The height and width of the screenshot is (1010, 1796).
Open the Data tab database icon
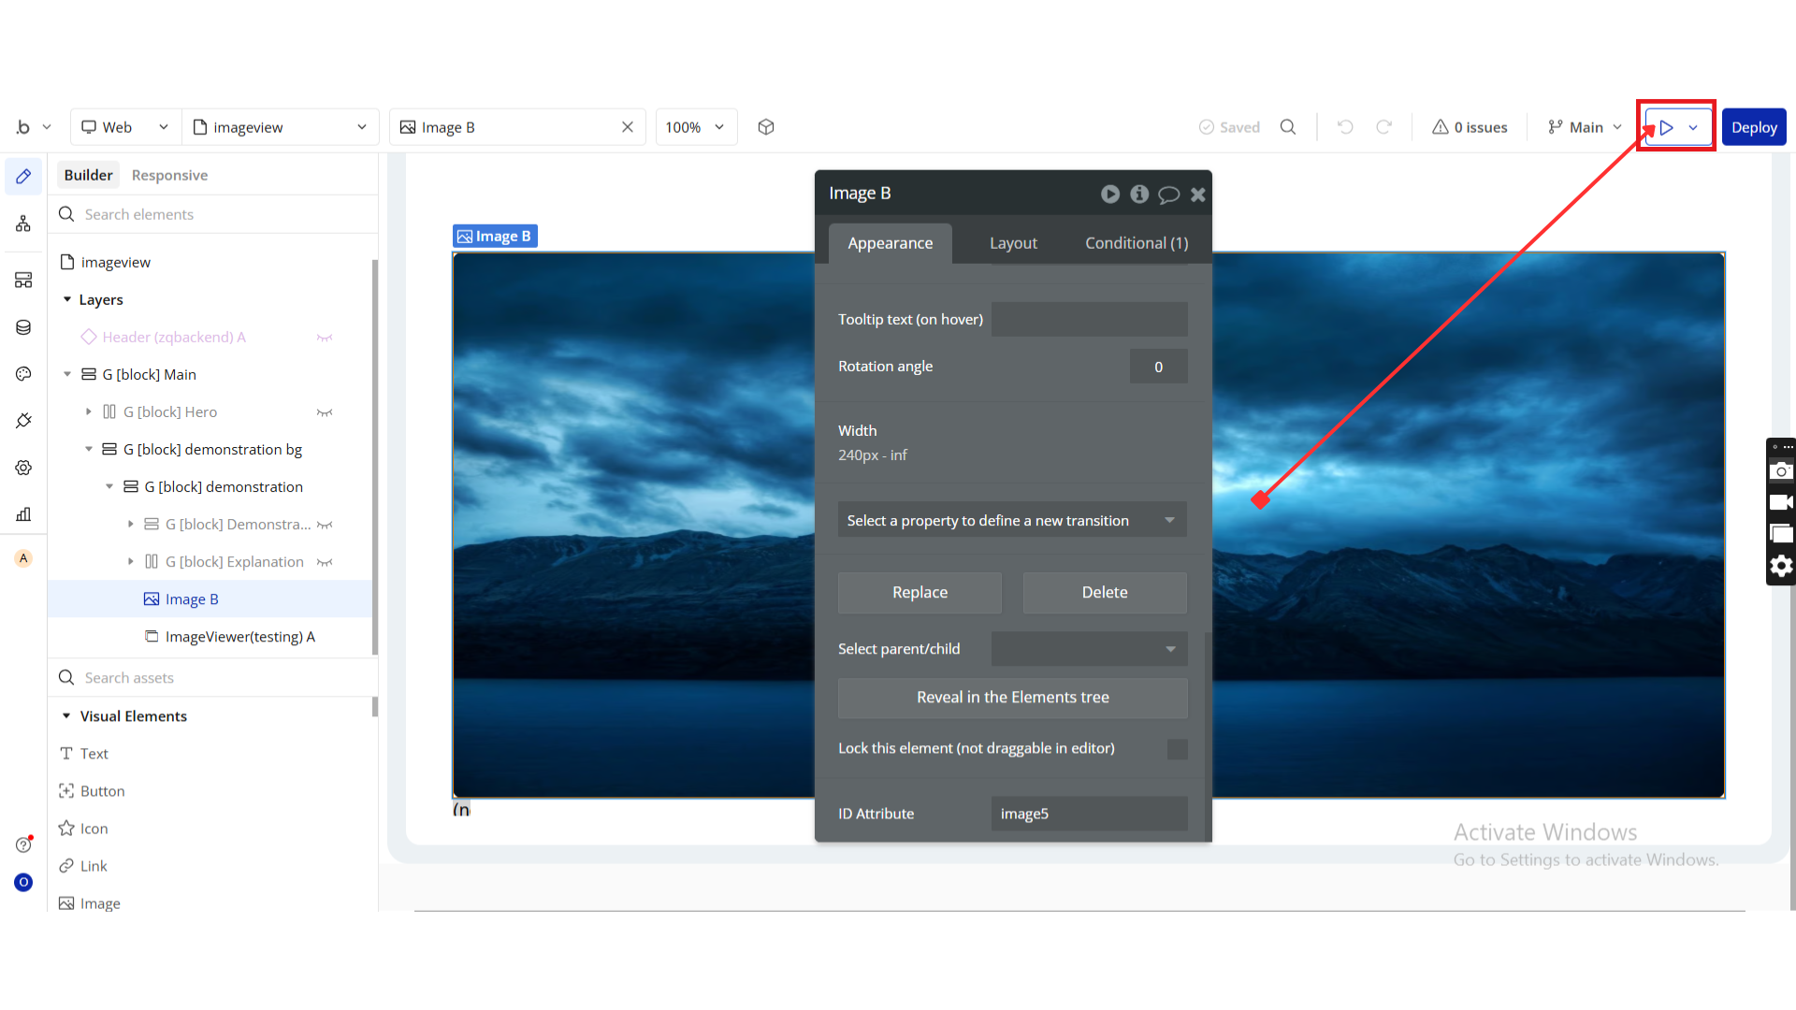click(x=23, y=327)
